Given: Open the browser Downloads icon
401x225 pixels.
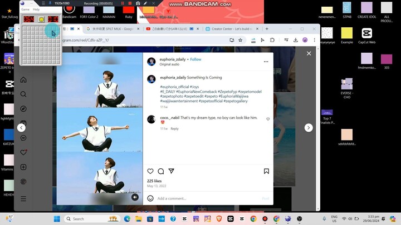Looking at the screenshot, I should 296,40.
